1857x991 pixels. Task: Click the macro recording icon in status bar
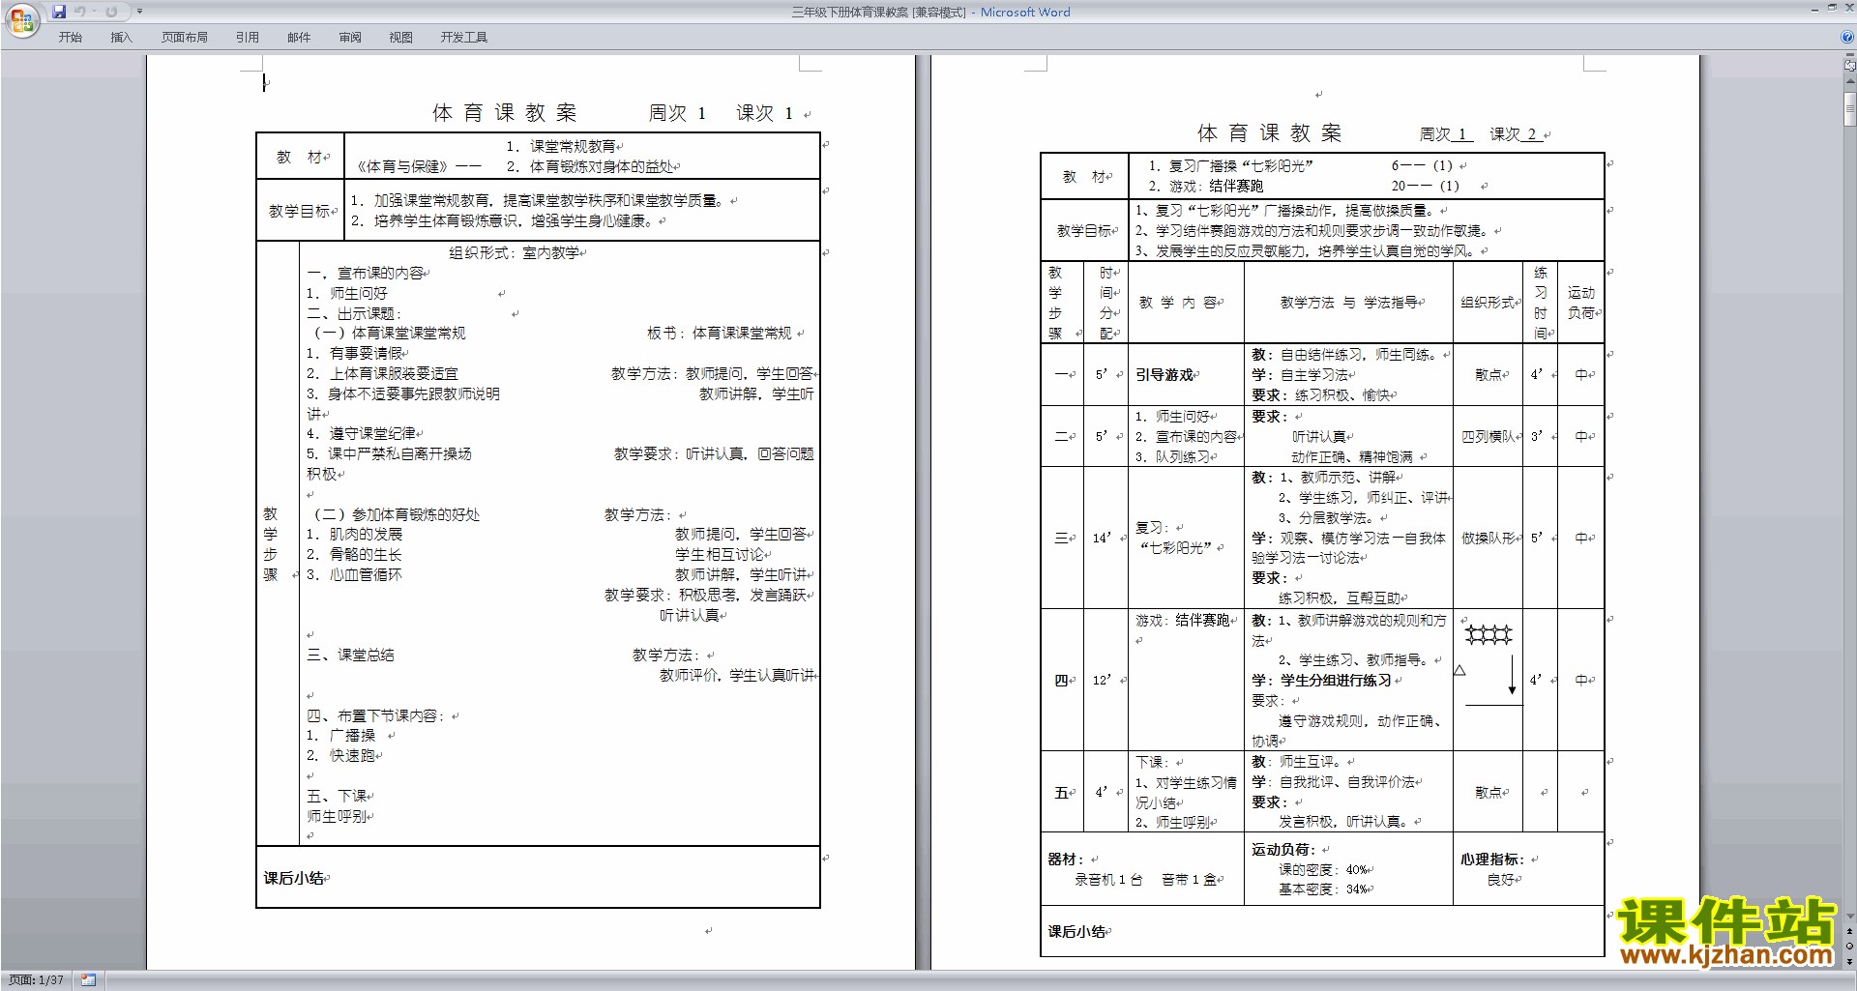(88, 980)
